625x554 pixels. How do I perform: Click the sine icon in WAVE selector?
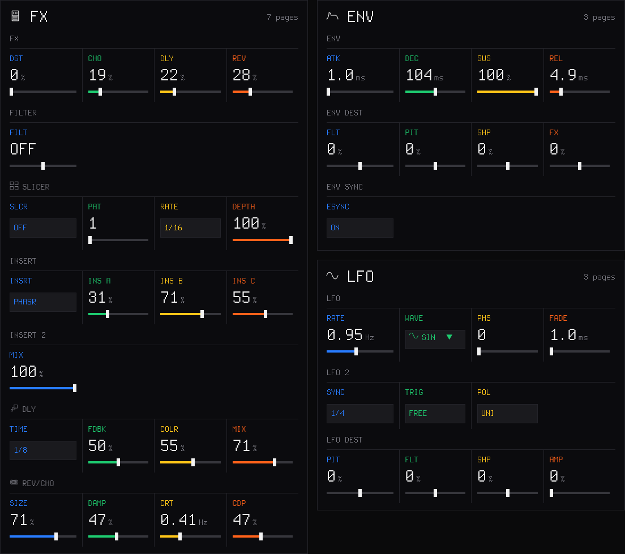[x=414, y=336]
